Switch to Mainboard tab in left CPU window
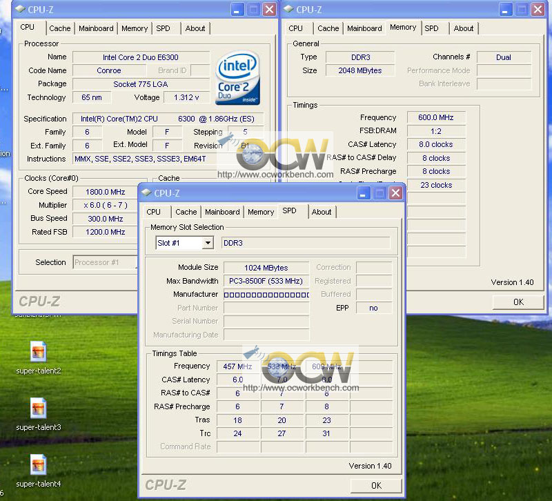 96,28
